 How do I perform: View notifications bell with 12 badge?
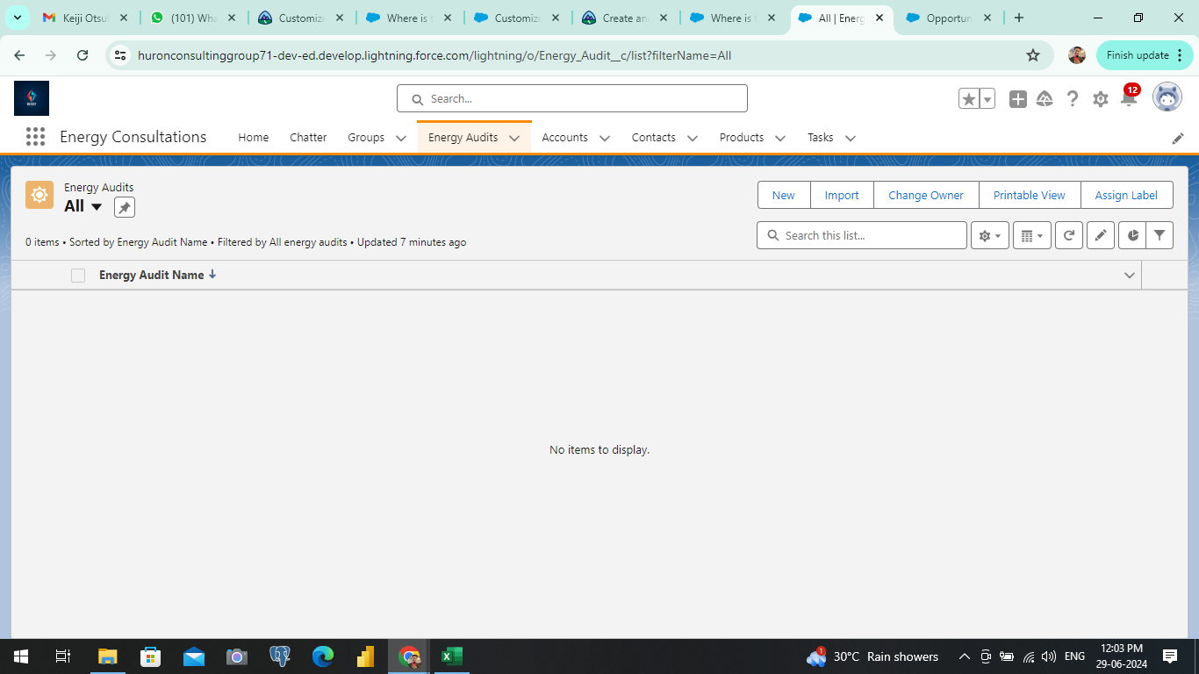[1130, 97]
